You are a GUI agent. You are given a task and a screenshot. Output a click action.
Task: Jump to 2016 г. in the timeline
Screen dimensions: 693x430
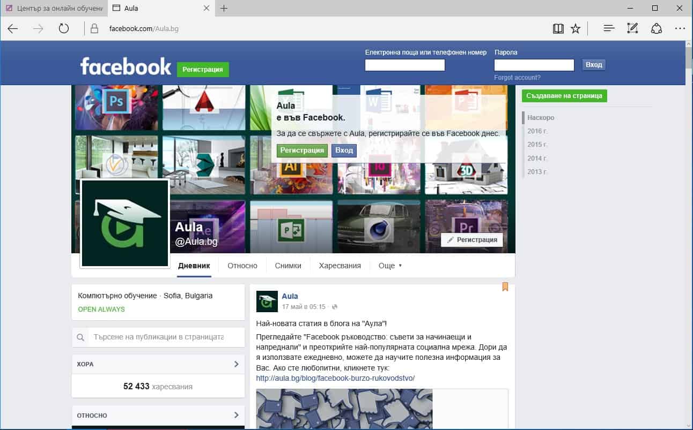click(x=537, y=131)
